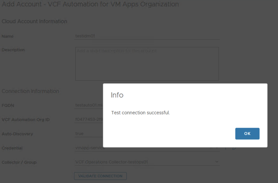Click the FQDN field with testauto01
The height and width of the screenshot is (183, 278).
(89, 105)
